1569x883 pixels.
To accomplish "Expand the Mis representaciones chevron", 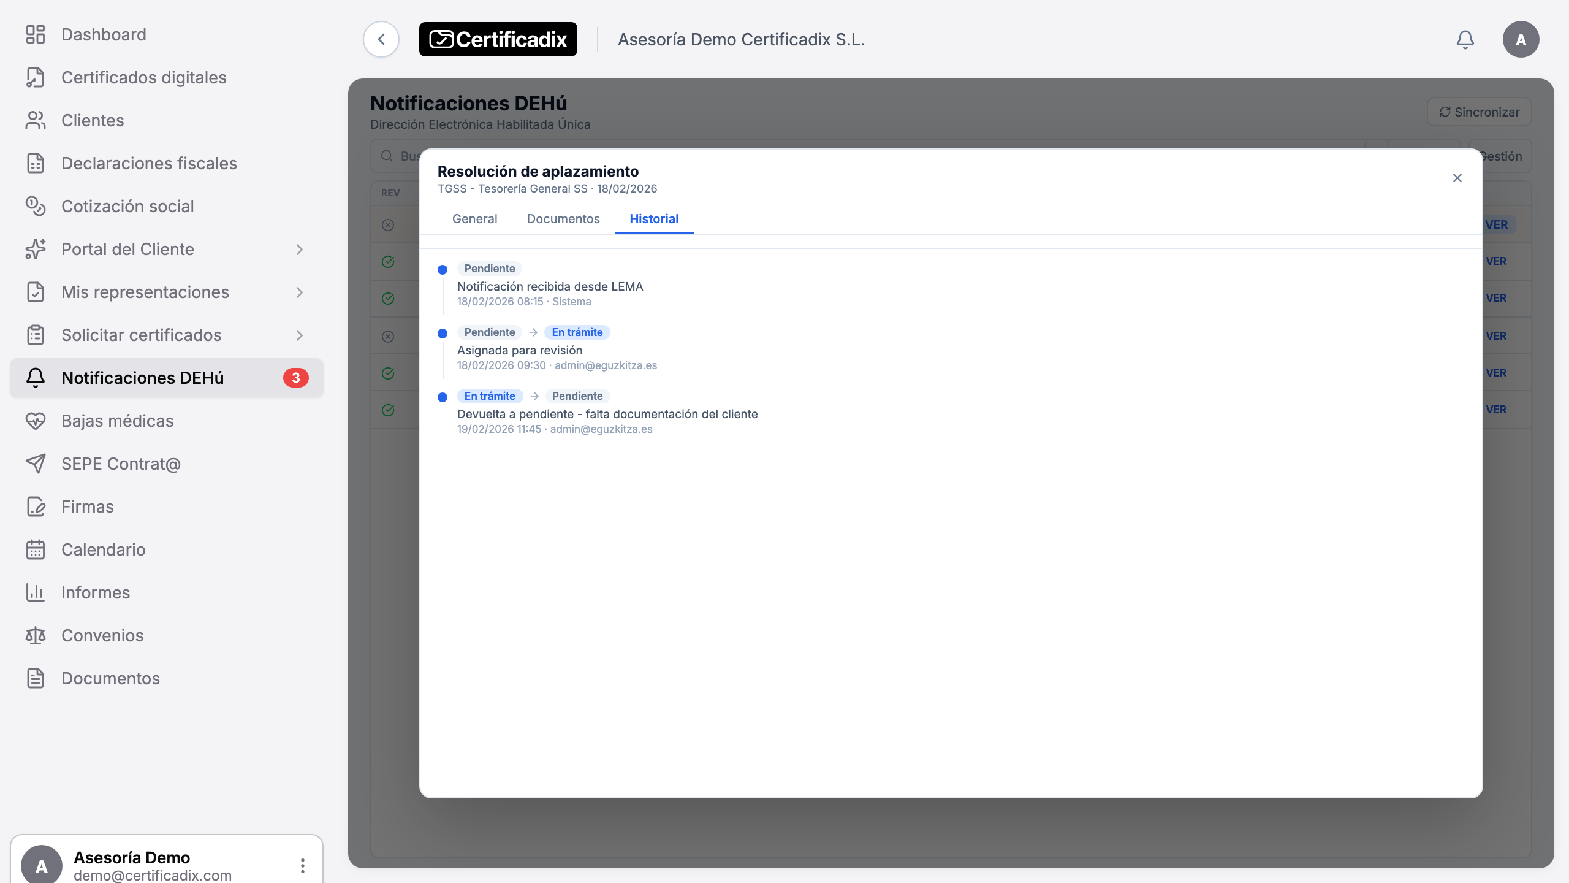I will tap(300, 292).
